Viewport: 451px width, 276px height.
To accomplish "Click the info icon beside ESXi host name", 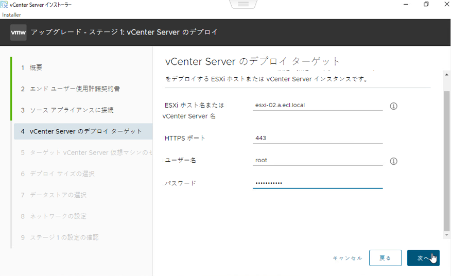I will [x=393, y=106].
